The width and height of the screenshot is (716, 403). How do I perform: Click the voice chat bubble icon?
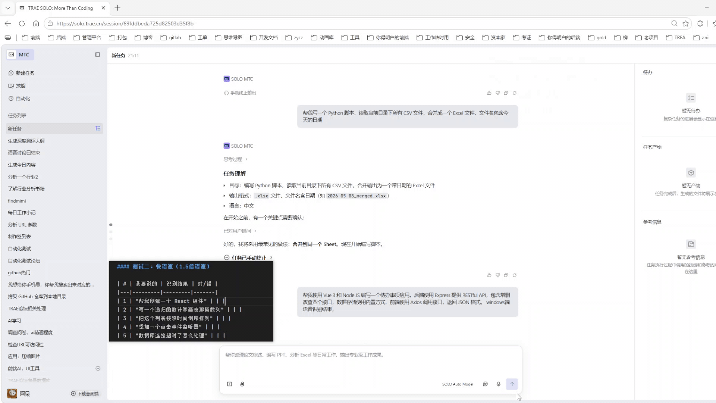485,384
